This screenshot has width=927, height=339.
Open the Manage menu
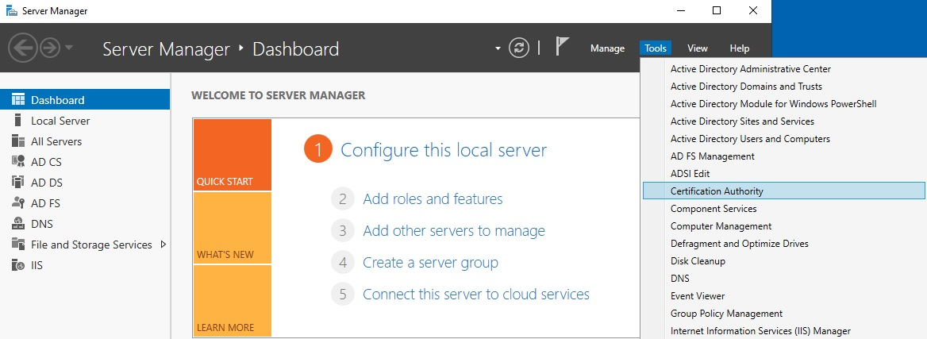point(607,48)
